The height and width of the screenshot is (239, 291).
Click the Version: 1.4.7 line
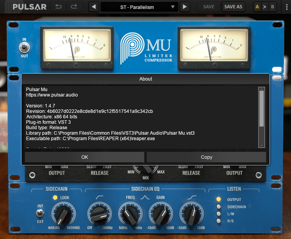point(40,106)
